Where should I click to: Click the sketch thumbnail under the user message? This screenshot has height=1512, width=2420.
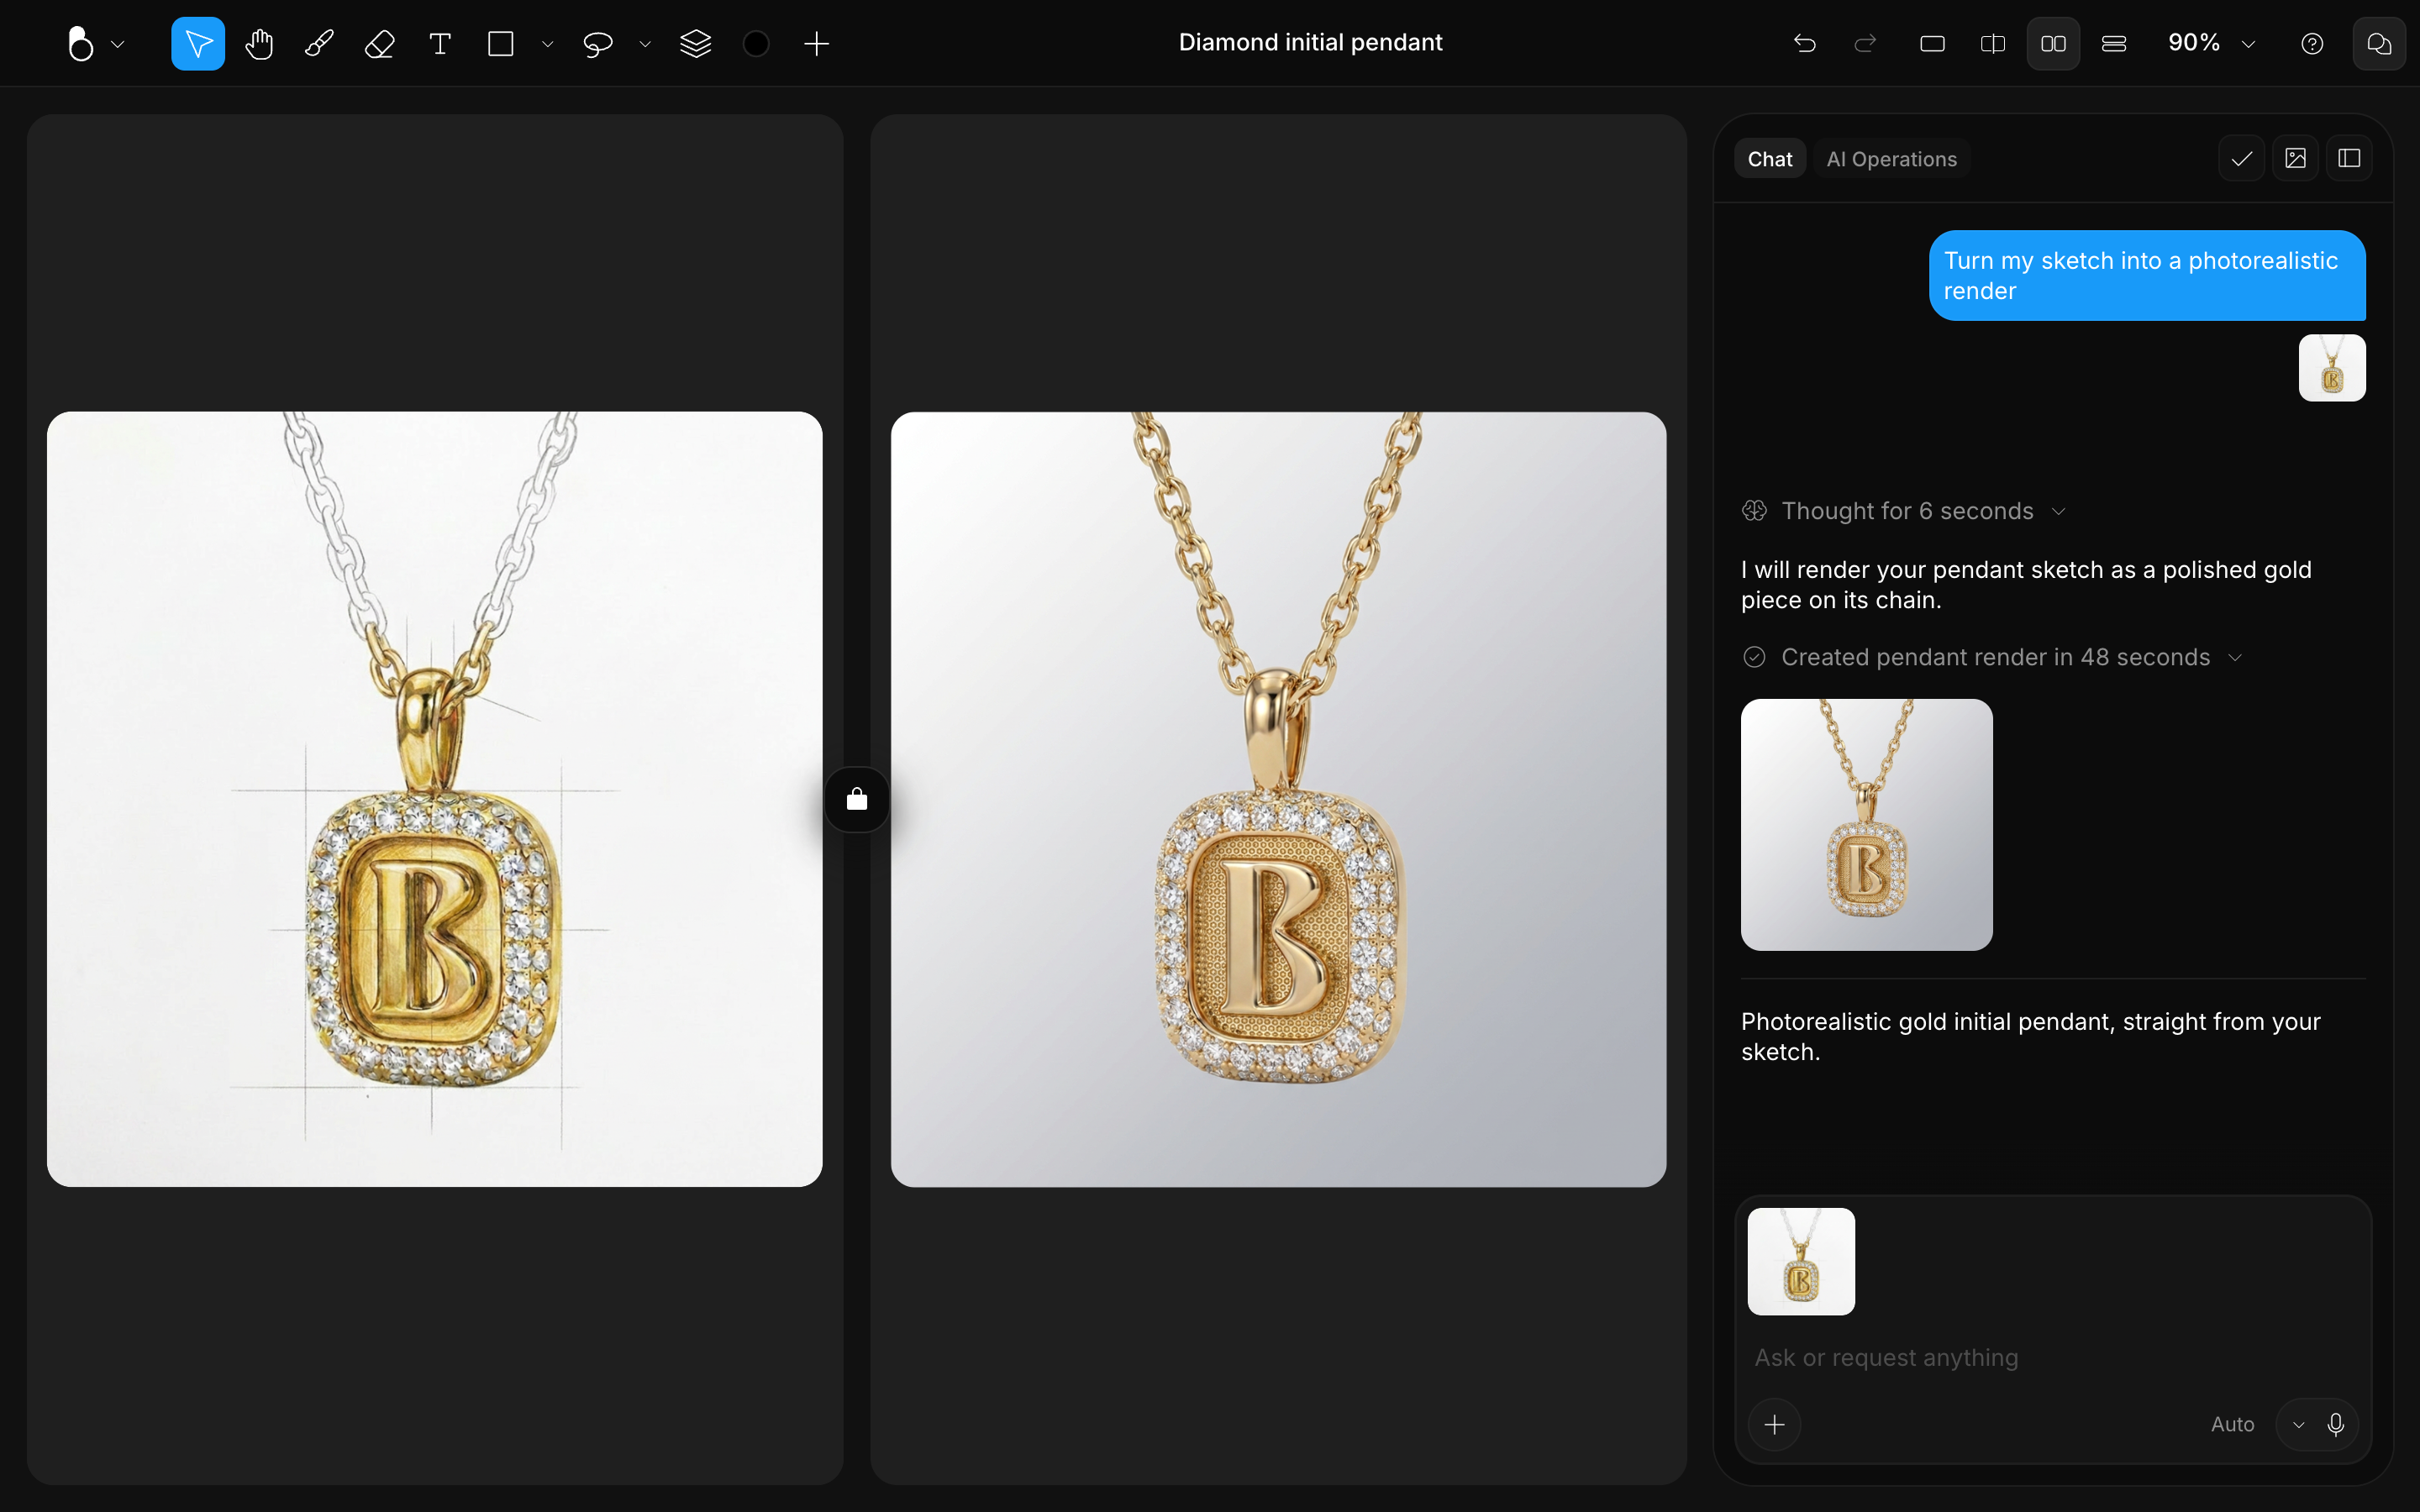[x=2332, y=368]
